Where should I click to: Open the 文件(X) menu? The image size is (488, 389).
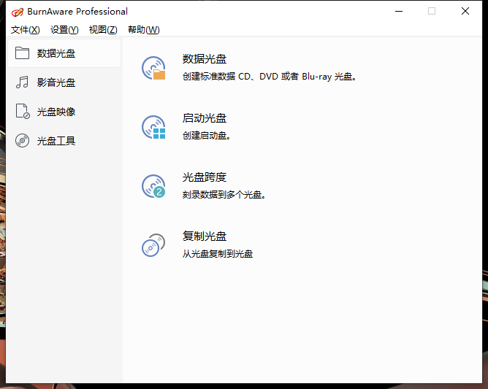coord(26,30)
